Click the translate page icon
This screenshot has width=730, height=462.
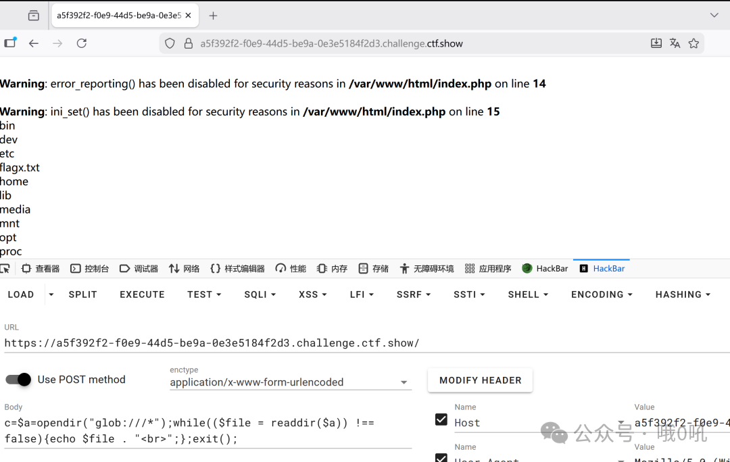point(675,43)
